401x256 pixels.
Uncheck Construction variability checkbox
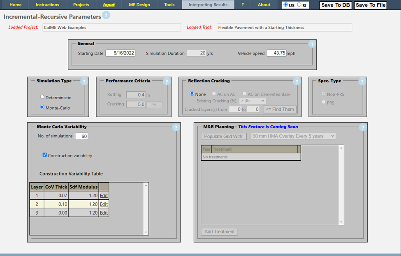(x=45, y=155)
